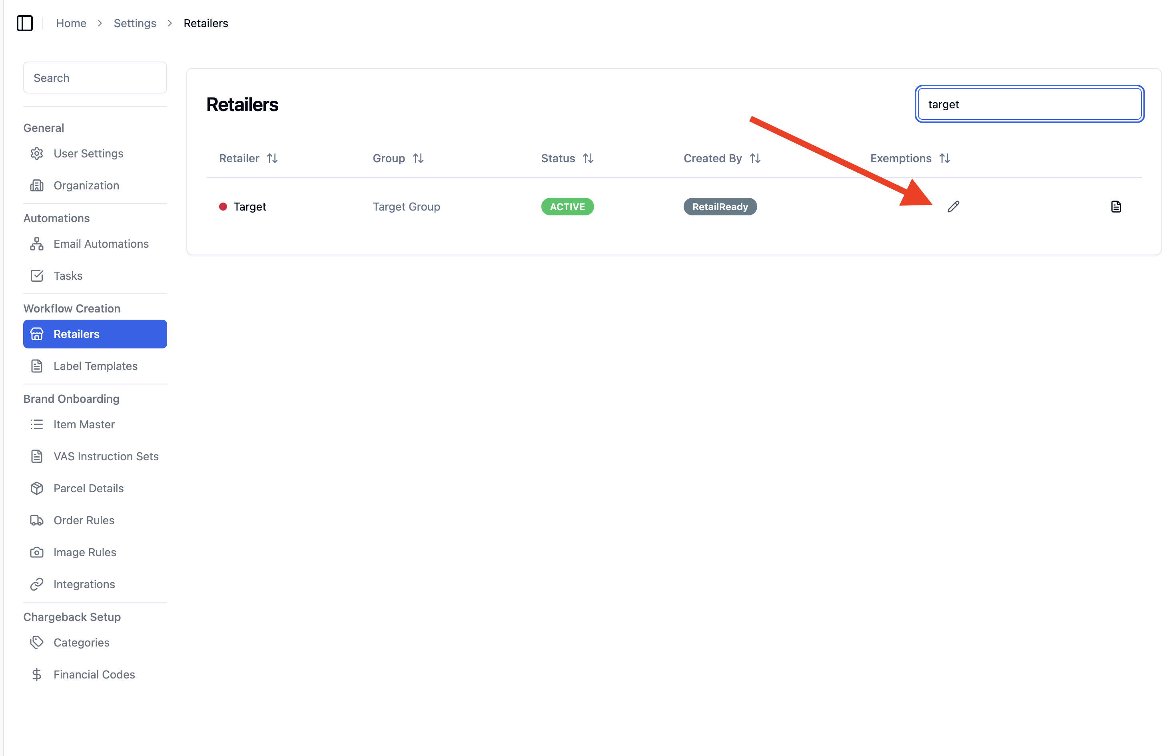Open the Order Rules page
Viewport: 1165px width, 756px height.
click(x=95, y=520)
